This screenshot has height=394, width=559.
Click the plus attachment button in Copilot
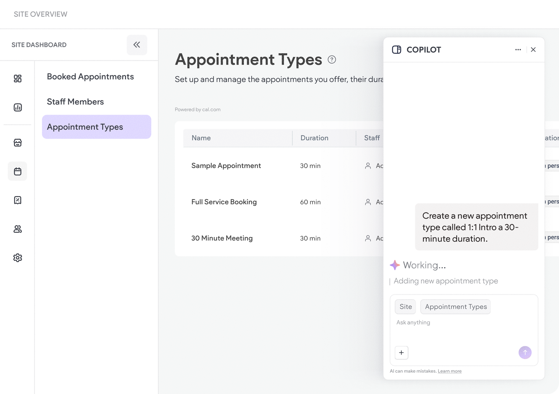click(401, 353)
